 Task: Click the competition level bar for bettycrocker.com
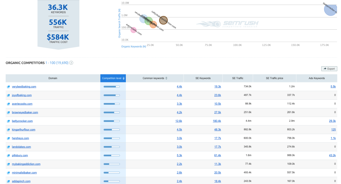point(112,121)
